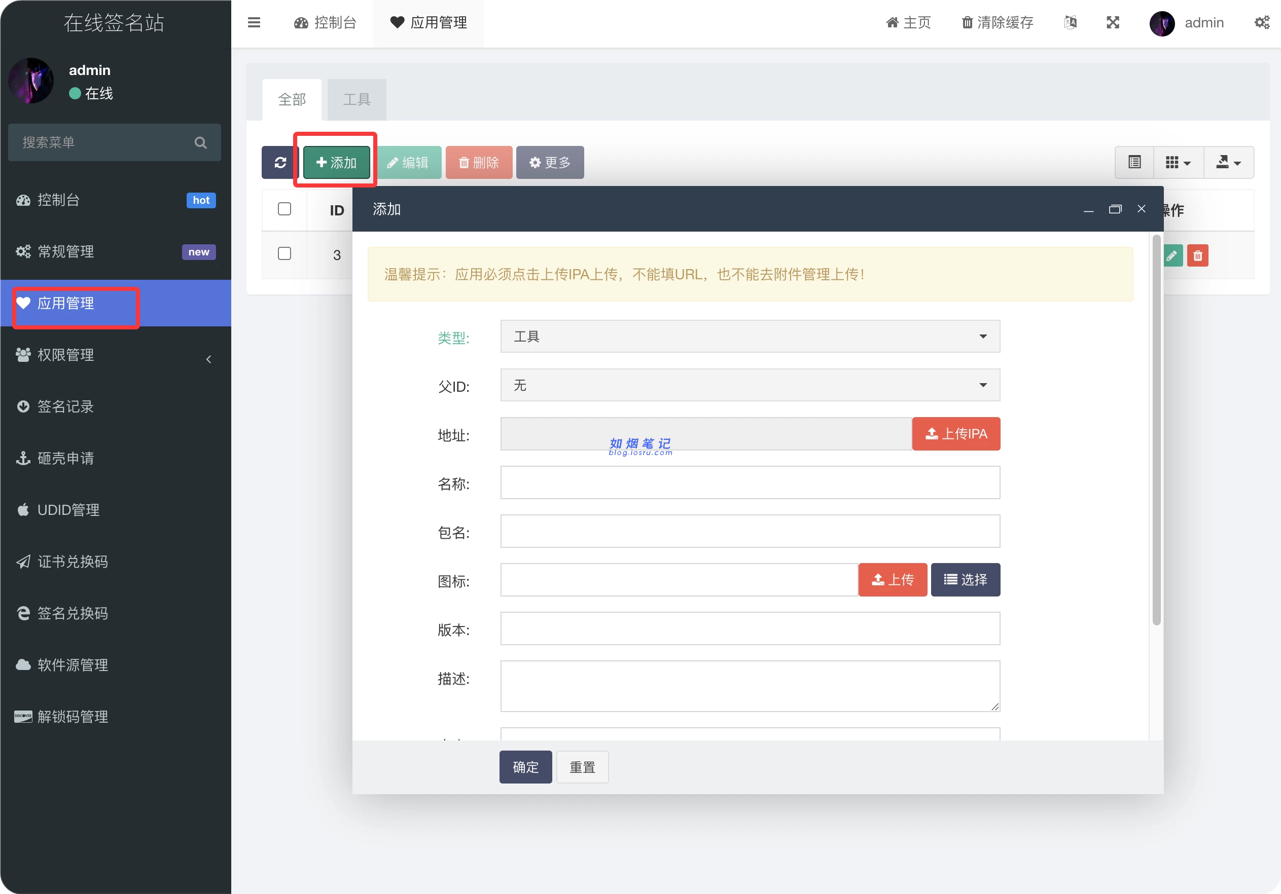Click the green 添加 button
1281x894 pixels.
point(336,162)
